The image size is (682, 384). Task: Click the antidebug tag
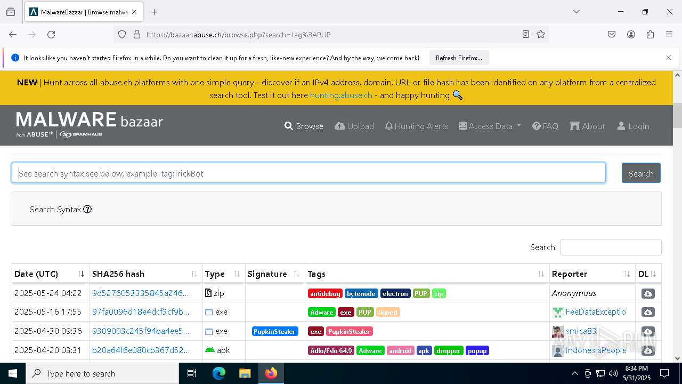click(x=325, y=293)
